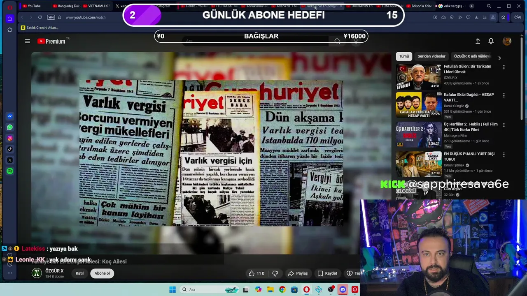This screenshot has width=527, height=296.
Task: Click the site lock icon
Action: pyautogui.click(x=59, y=17)
